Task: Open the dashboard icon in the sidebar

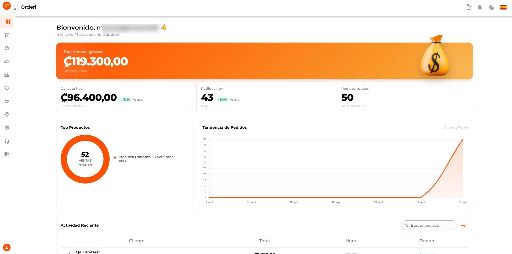Action: coord(8,21)
